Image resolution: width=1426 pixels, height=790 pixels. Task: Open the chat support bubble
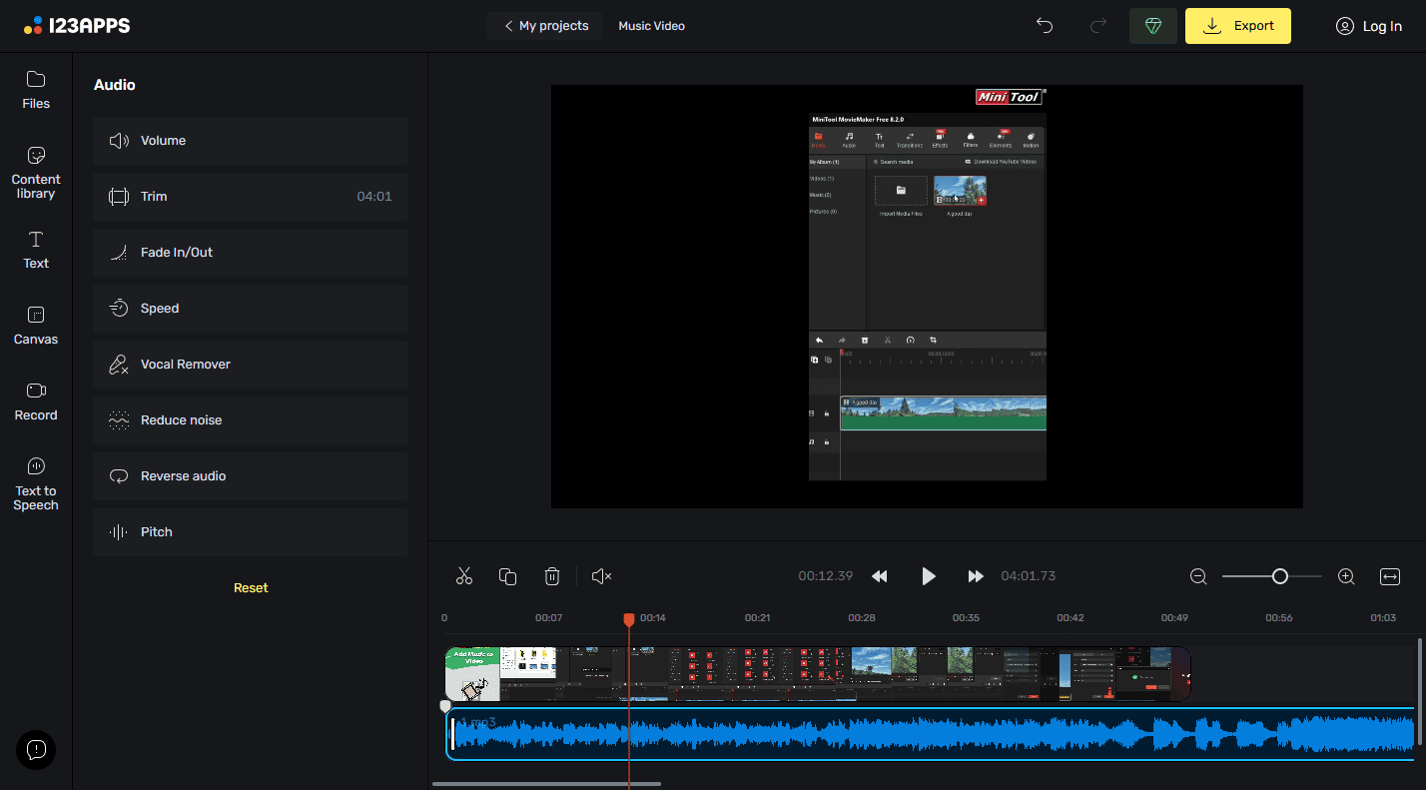pos(36,750)
